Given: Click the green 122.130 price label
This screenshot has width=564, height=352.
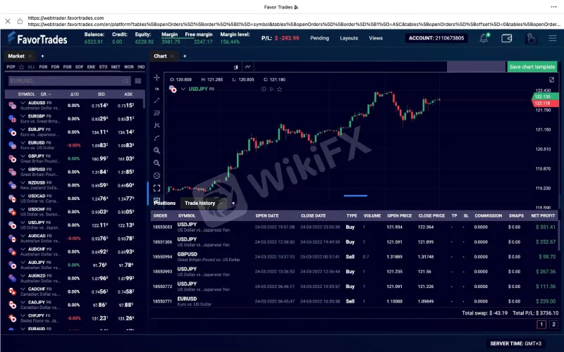Looking at the screenshot, I should pyautogui.click(x=545, y=96).
